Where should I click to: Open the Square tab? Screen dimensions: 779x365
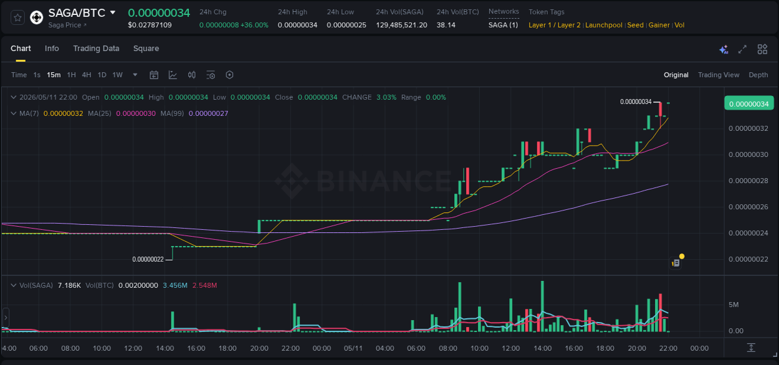(146, 49)
